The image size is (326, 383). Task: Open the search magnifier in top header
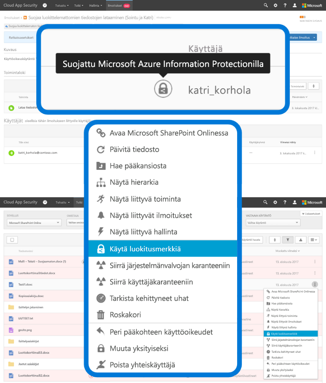[265, 5]
